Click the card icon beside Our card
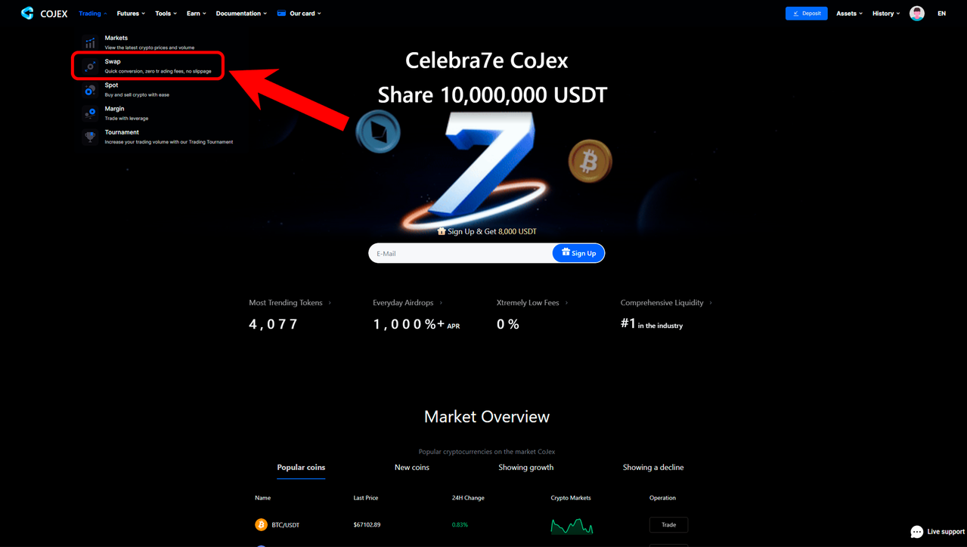Viewport: 967px width, 547px height. [x=281, y=13]
